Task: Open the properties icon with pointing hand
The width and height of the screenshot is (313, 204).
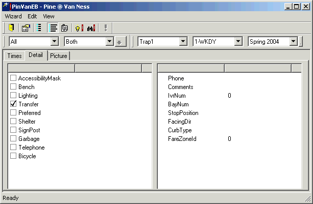Action: [x=26, y=27]
